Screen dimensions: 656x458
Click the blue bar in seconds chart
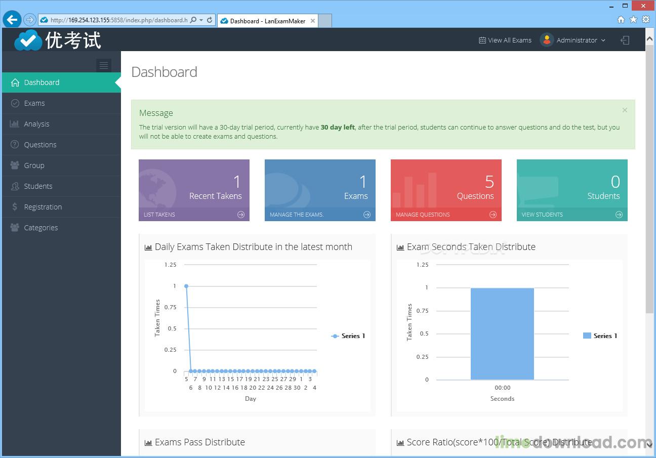tap(502, 334)
